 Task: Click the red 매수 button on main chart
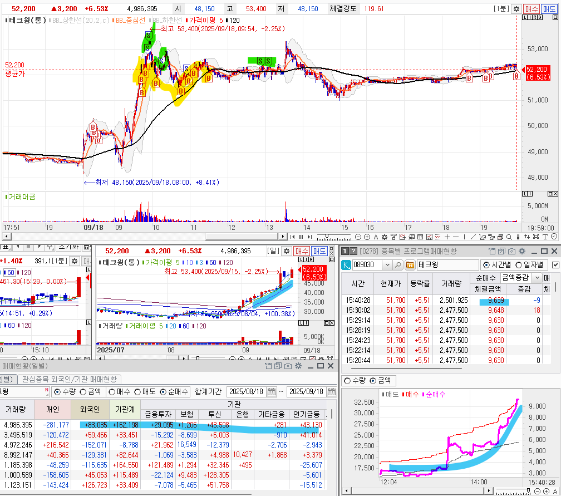[532, 9]
